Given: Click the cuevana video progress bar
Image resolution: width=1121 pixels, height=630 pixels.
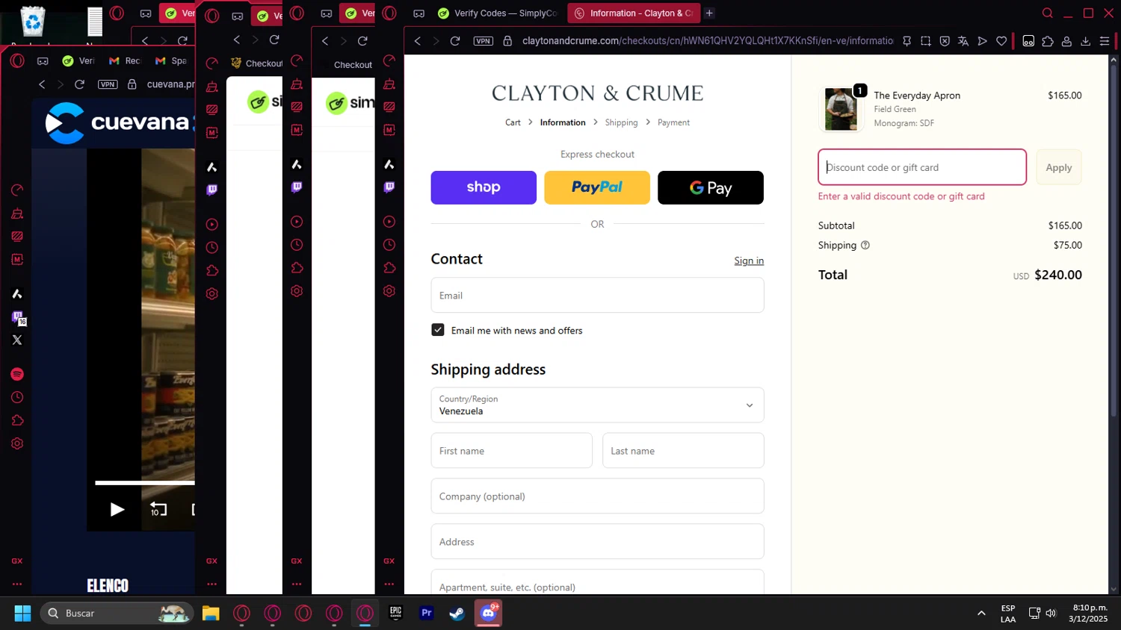Looking at the screenshot, I should tap(144, 483).
